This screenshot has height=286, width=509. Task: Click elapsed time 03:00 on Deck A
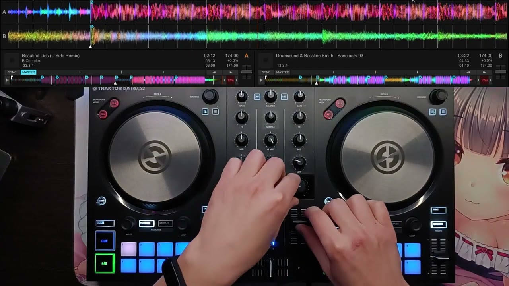pyautogui.click(x=210, y=66)
